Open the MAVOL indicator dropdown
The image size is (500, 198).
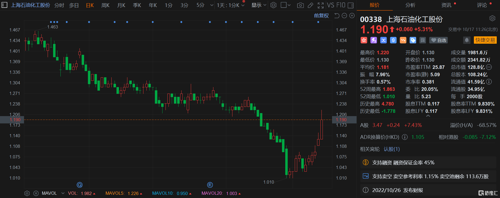tap(63, 193)
